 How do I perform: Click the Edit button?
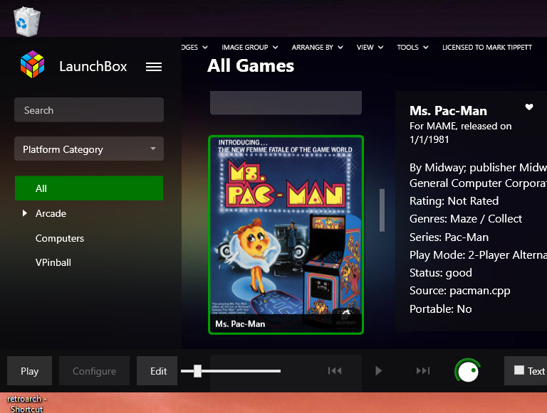pyautogui.click(x=157, y=371)
